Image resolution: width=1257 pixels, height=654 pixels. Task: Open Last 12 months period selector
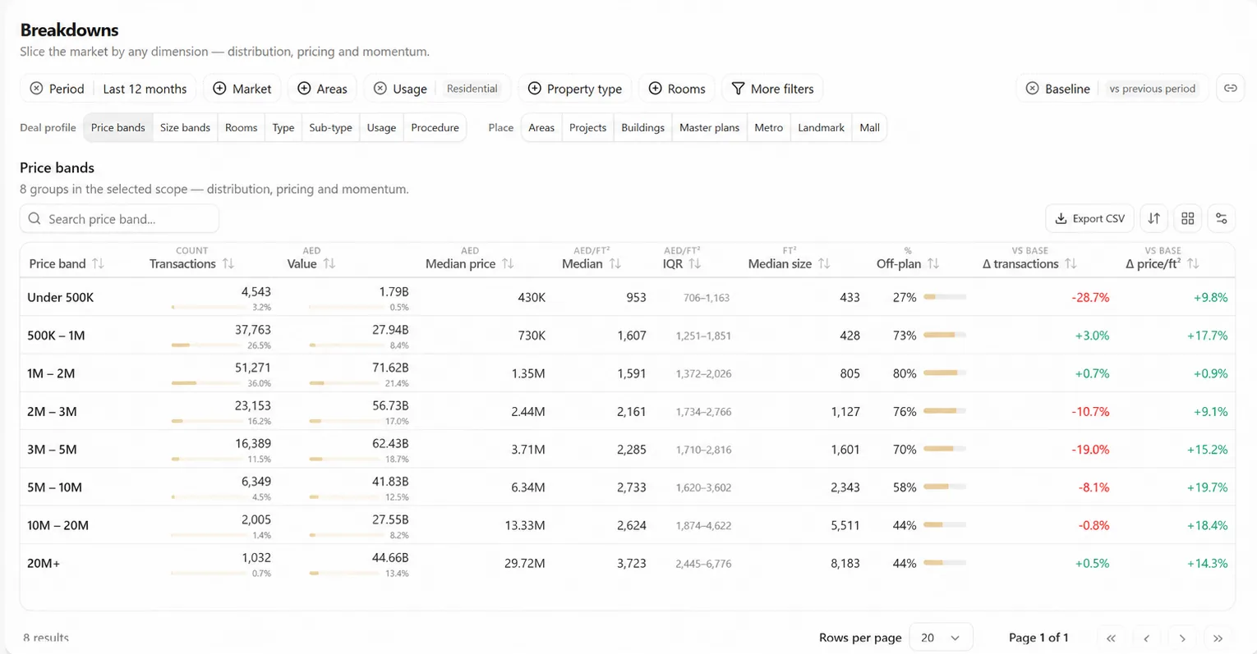(x=145, y=89)
